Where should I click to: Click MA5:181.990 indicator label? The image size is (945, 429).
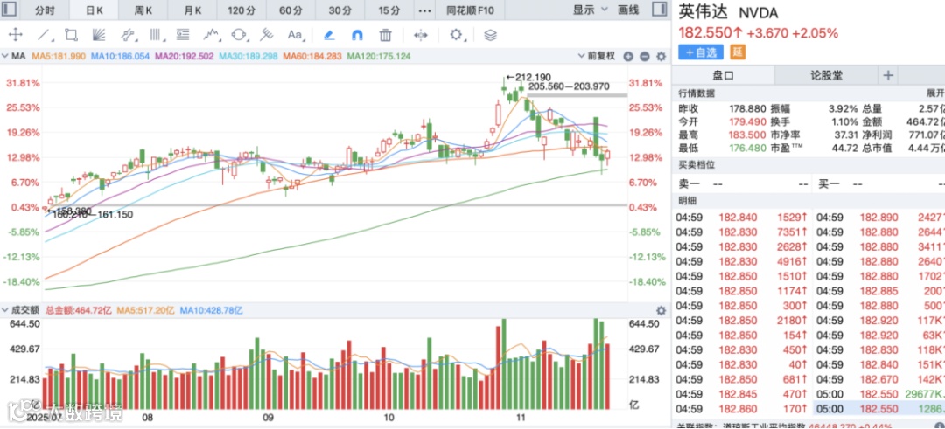(59, 57)
